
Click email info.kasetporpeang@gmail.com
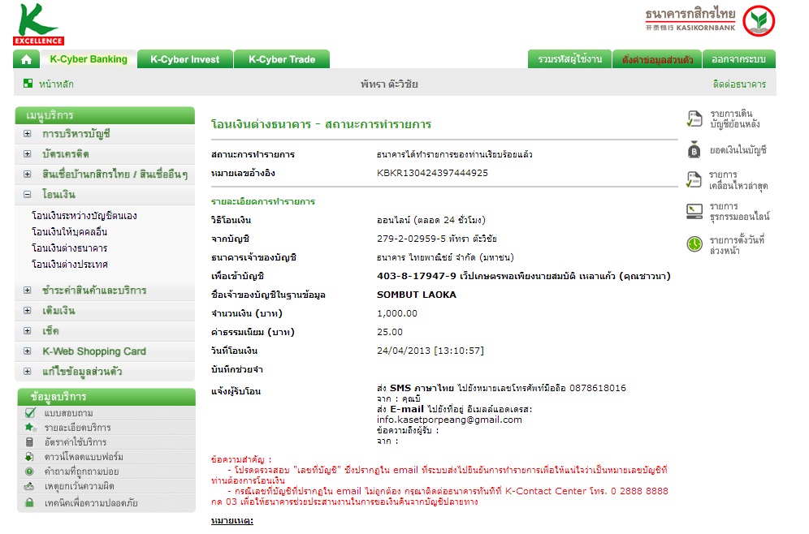449,420
